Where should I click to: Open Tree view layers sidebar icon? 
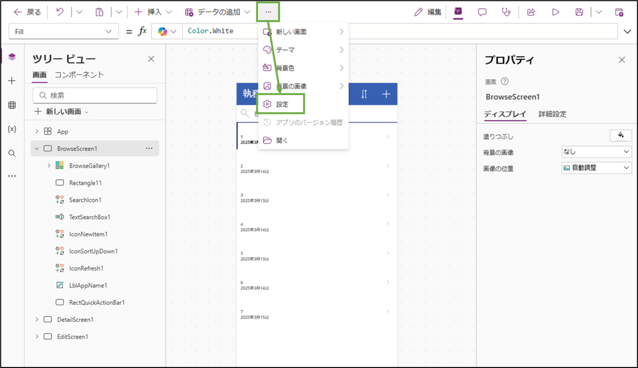pos(12,57)
